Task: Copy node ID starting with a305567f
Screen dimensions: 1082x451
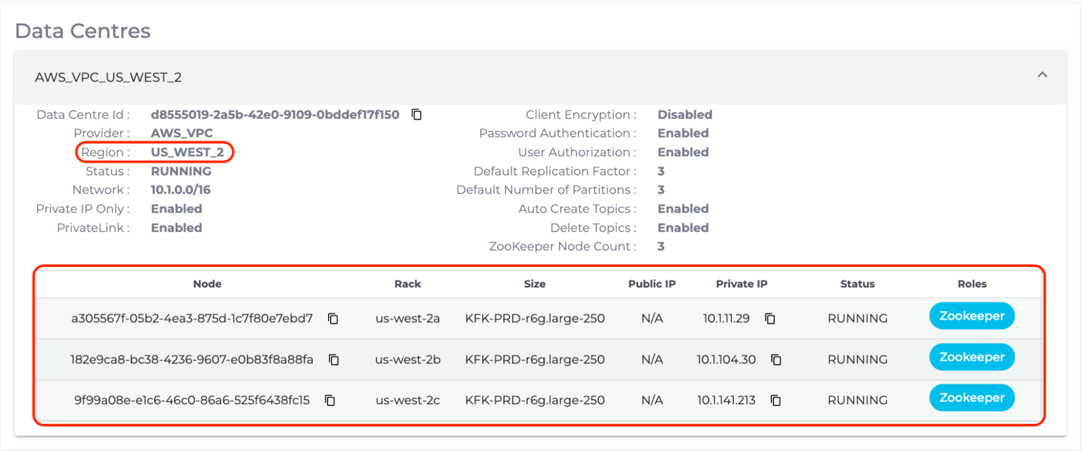Action: (x=333, y=319)
